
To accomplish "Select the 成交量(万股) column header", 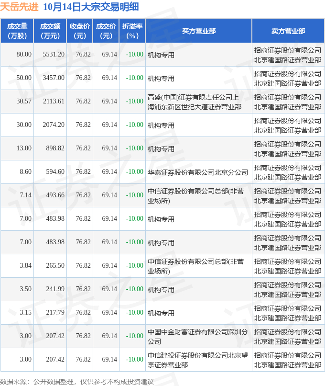I will (17, 31).
